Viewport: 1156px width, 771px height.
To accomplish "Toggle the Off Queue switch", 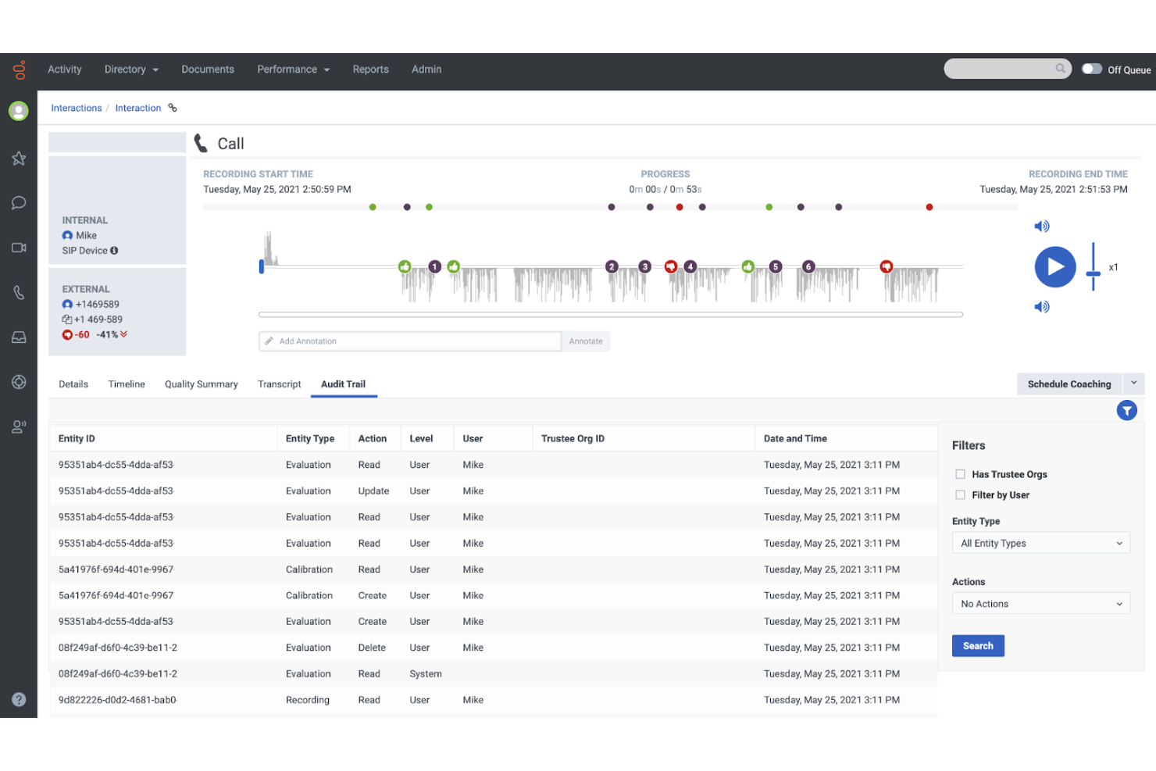I will click(1091, 69).
